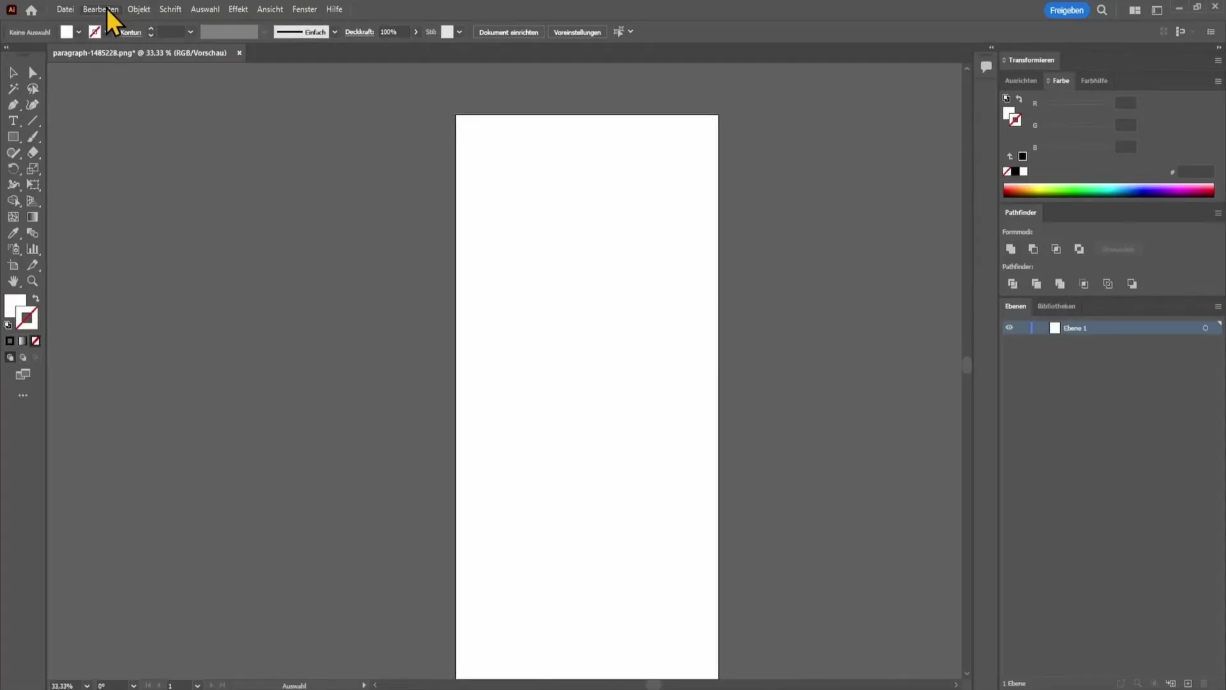
Task: Select the Slice tool
Action: (x=33, y=265)
